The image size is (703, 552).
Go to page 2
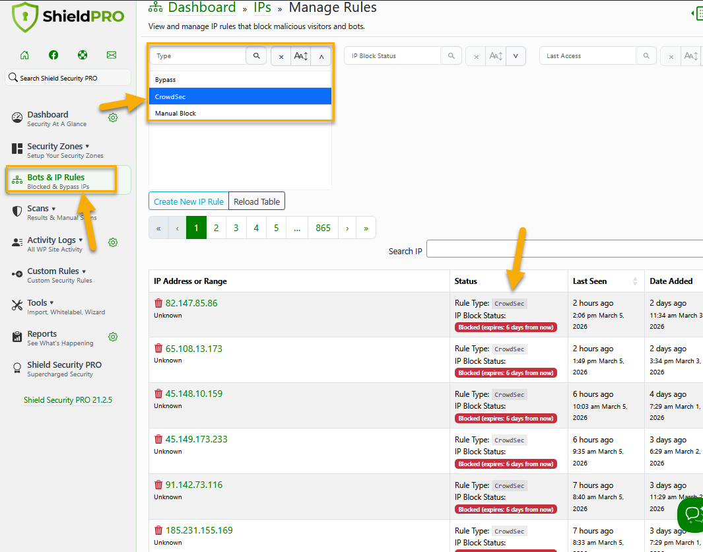click(216, 228)
